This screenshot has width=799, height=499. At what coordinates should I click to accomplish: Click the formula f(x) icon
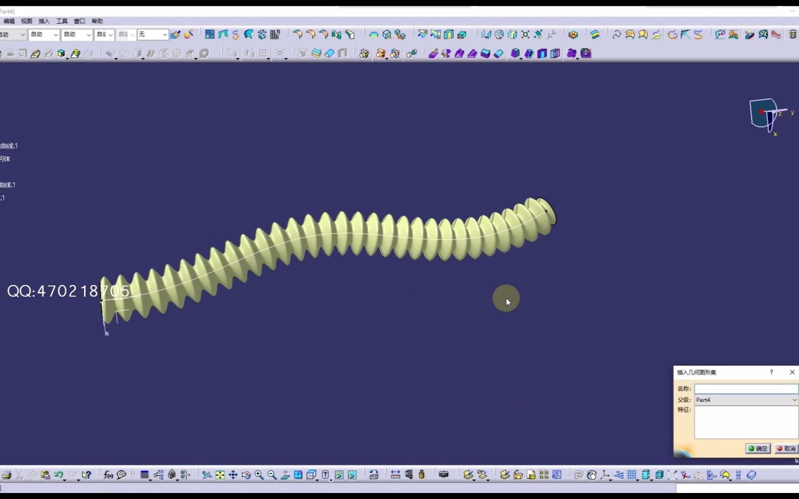108,475
